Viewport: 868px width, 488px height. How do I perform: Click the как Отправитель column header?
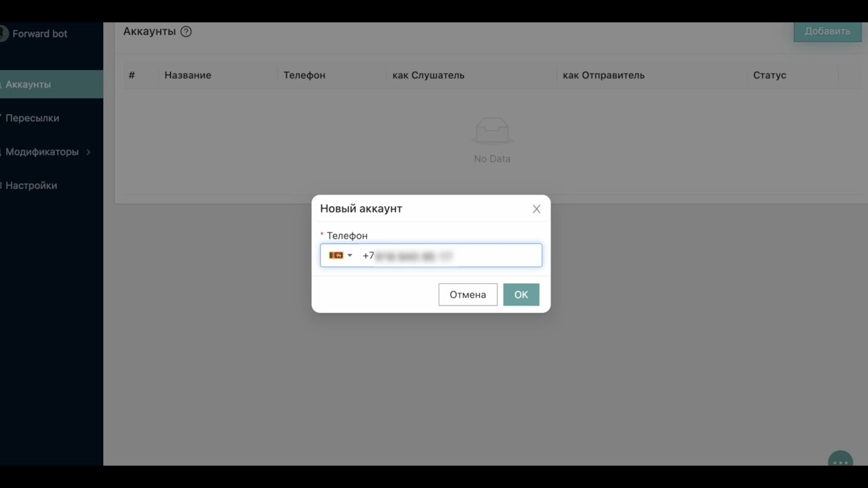click(604, 75)
